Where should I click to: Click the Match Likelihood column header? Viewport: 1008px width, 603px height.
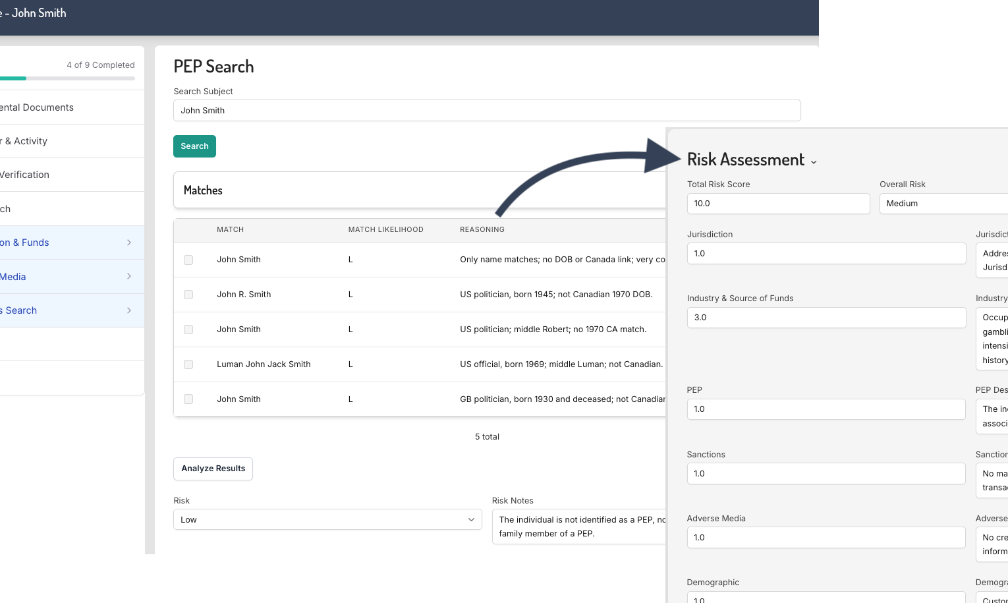point(385,229)
